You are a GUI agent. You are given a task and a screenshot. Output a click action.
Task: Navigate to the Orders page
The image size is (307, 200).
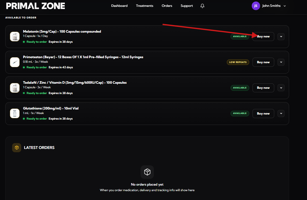(167, 6)
